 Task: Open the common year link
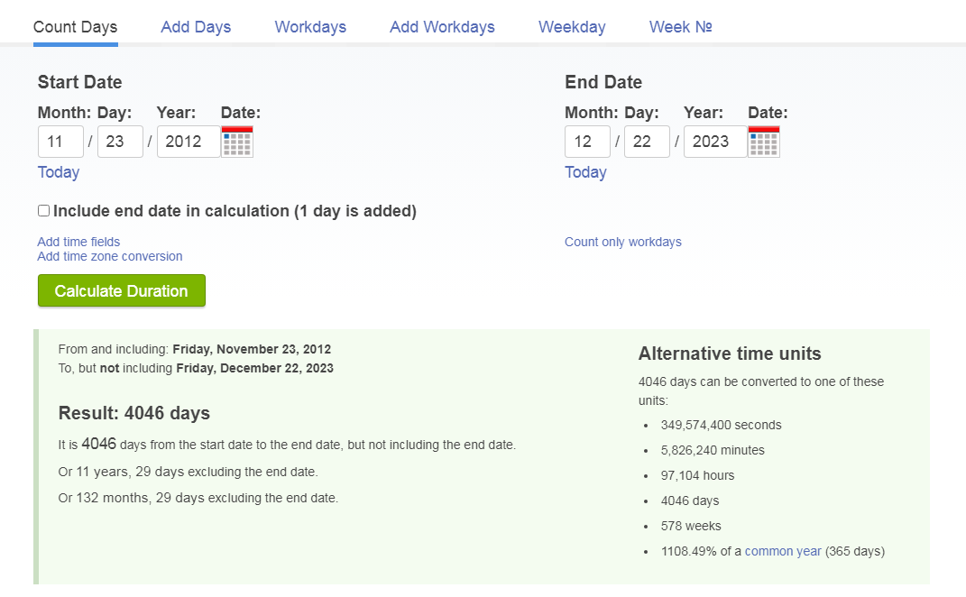tap(783, 551)
